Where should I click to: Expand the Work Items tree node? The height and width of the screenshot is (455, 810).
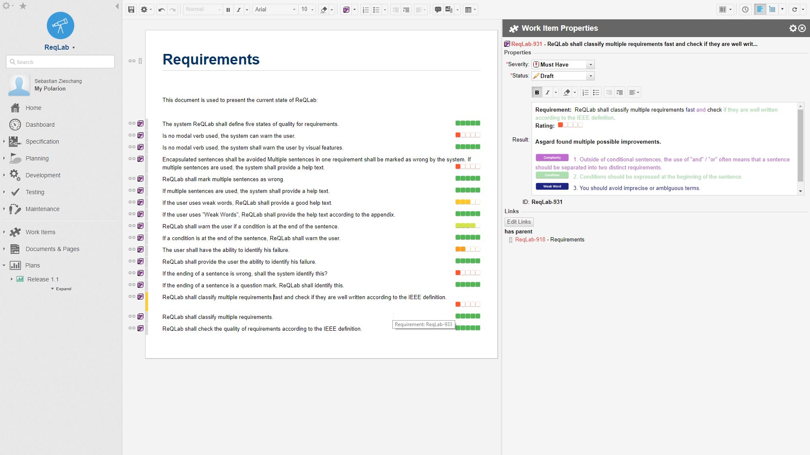(4, 232)
